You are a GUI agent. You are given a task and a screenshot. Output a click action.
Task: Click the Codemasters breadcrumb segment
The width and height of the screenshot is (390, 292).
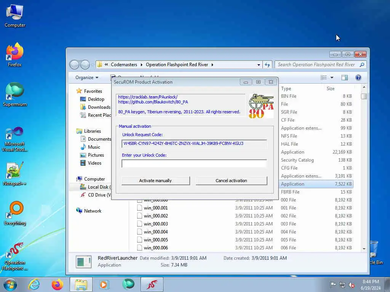pos(124,65)
